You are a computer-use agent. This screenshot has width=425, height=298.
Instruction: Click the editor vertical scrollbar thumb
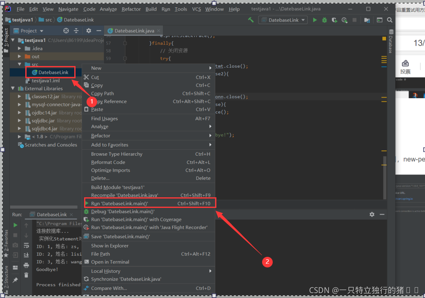pos(385,177)
